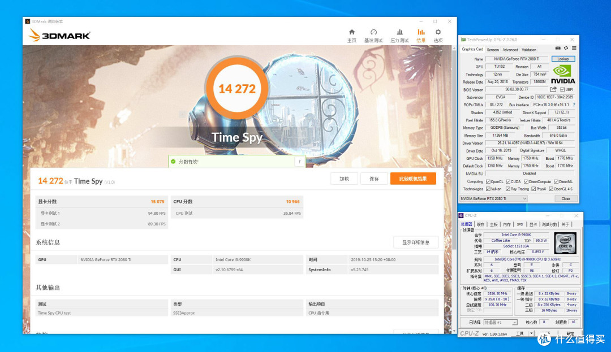This screenshot has width=611, height=352.
Task: Click the 3DMark title bar app icon
Action: point(28,21)
